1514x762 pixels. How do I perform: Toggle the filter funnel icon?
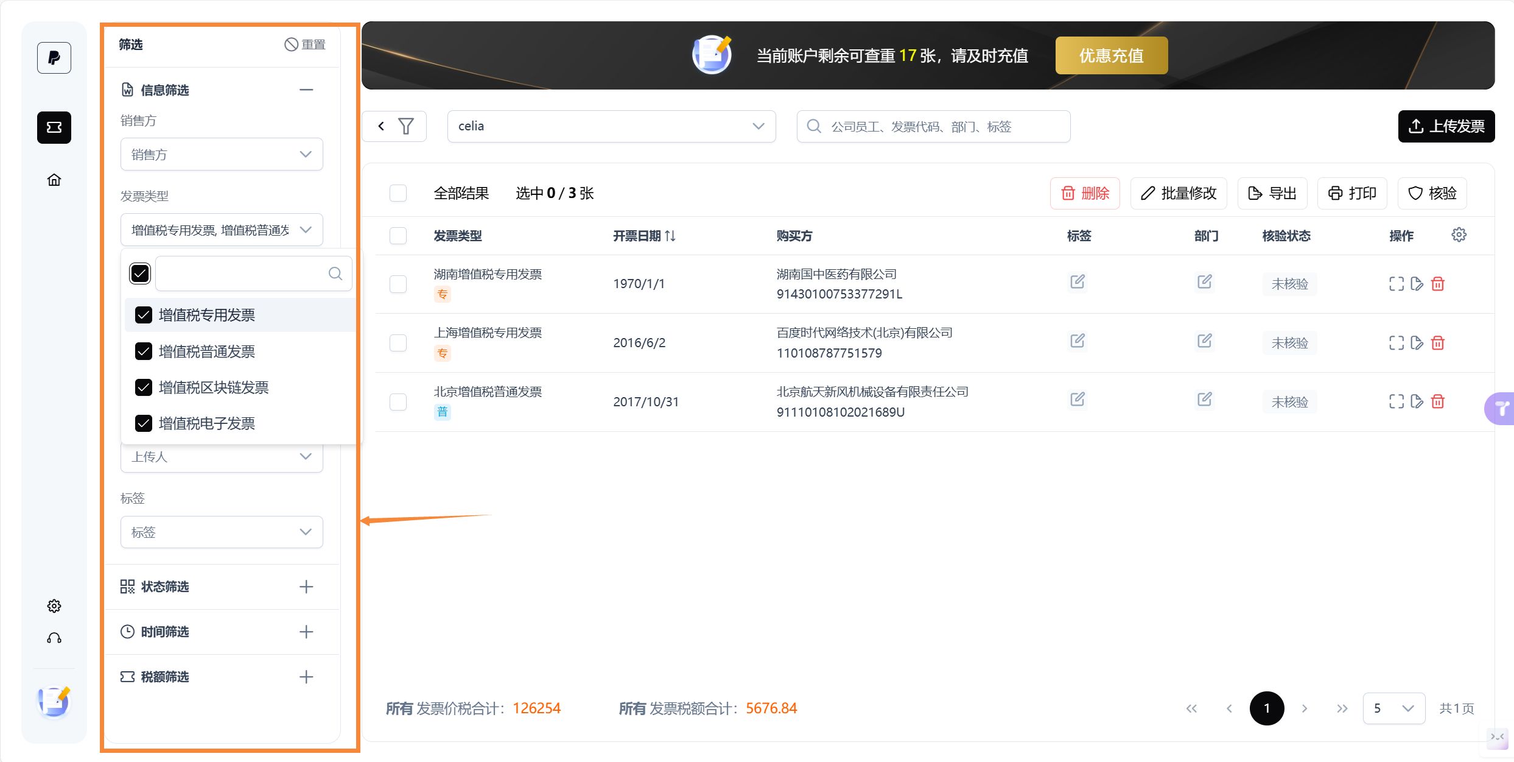click(406, 126)
